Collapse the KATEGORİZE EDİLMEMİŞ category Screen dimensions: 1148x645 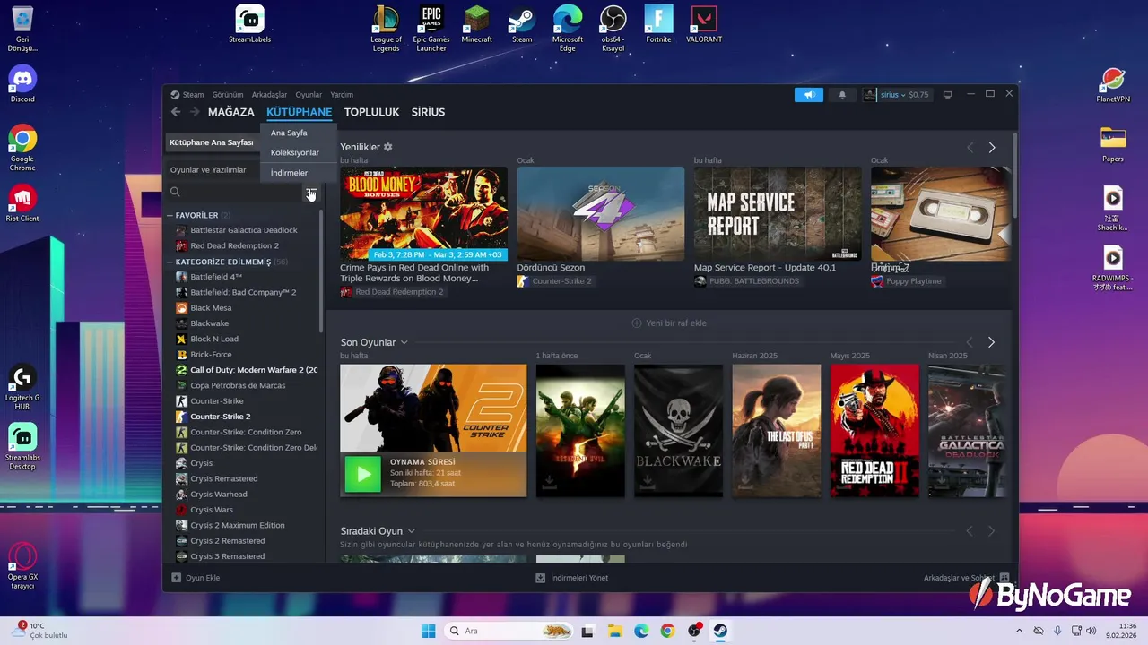pyautogui.click(x=170, y=262)
